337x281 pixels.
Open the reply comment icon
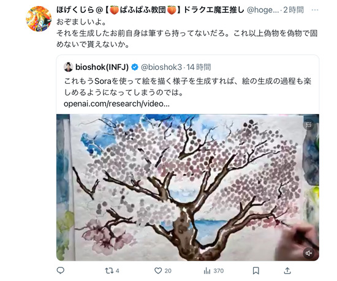pos(61,270)
